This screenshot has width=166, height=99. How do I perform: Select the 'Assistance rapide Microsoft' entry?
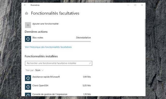coord(58,78)
